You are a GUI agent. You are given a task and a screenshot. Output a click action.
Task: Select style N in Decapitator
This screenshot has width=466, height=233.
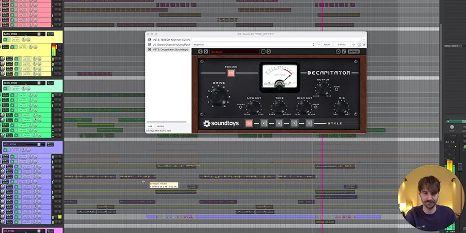point(279,123)
